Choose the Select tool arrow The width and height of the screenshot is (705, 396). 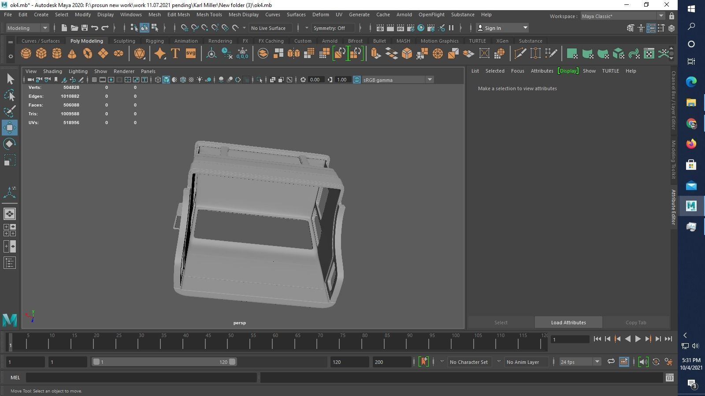[10, 79]
